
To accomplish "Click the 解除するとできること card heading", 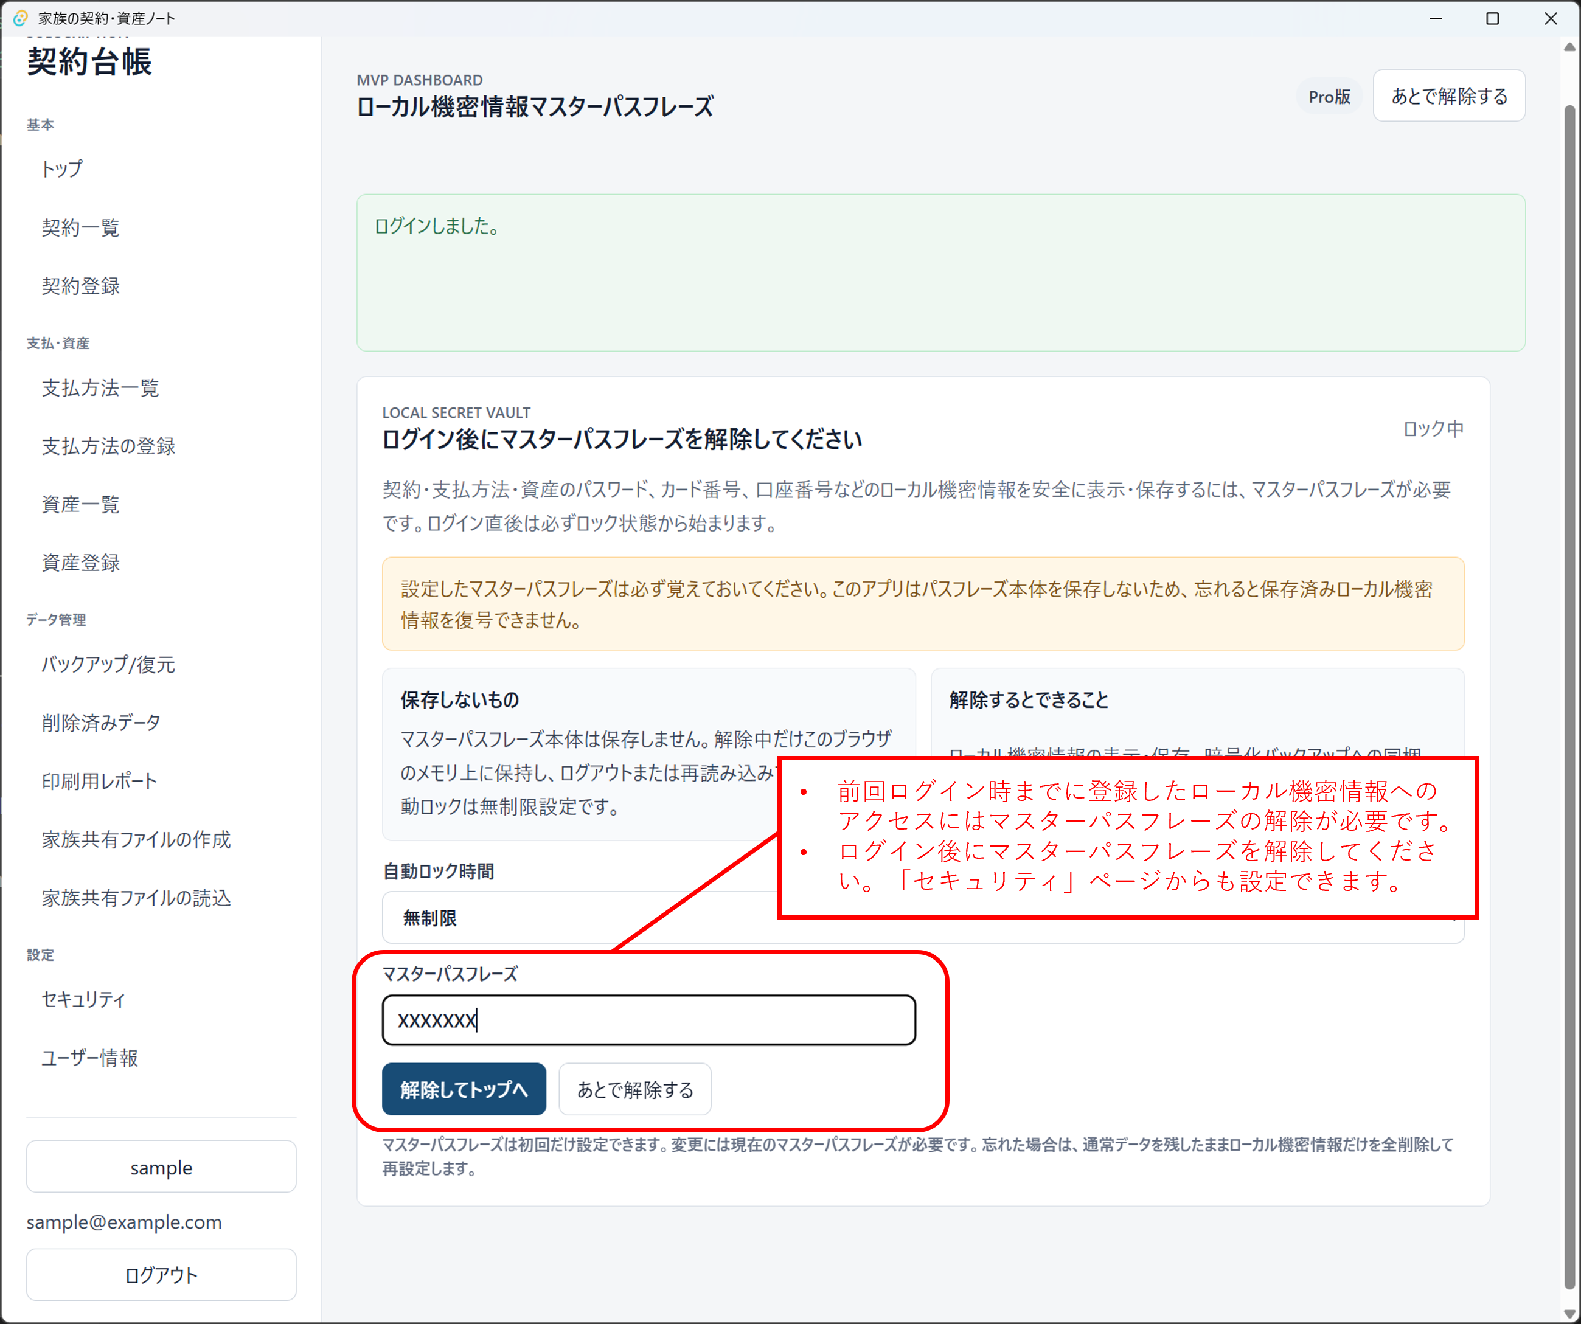I will coord(1029,700).
